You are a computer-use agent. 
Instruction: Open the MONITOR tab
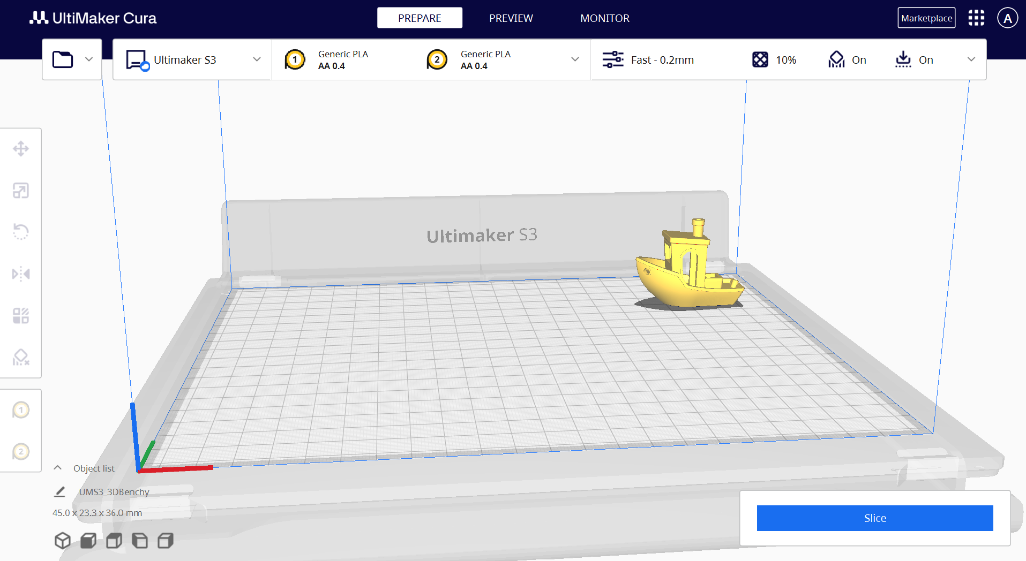click(604, 18)
